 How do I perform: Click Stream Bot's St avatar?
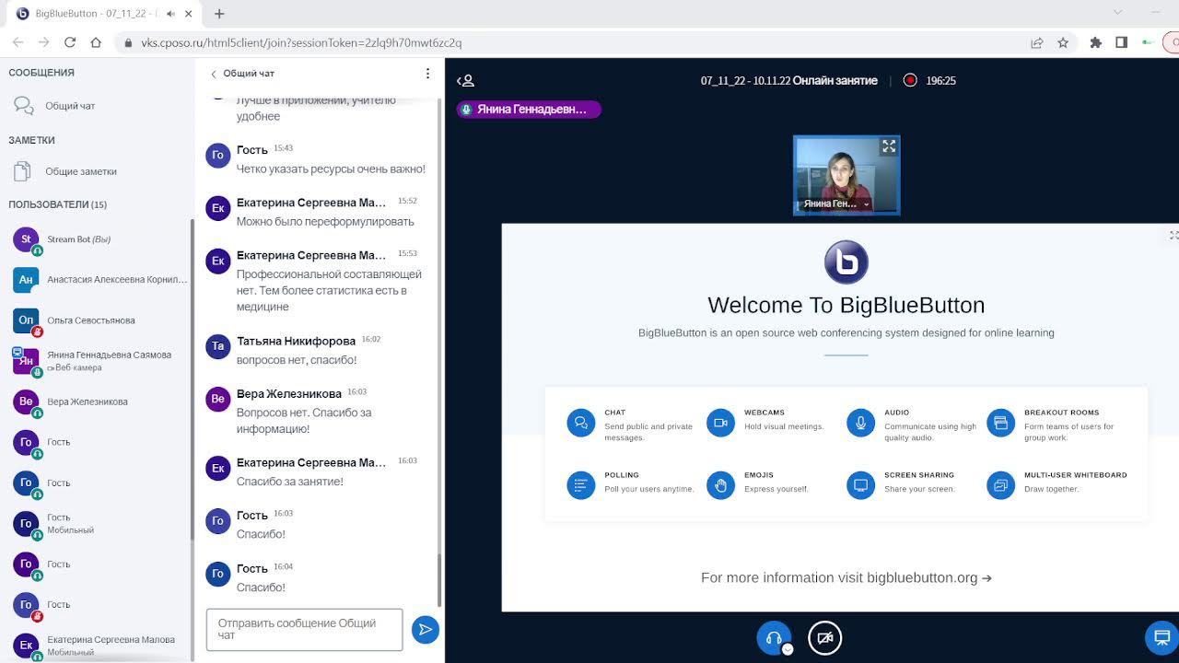[26, 239]
